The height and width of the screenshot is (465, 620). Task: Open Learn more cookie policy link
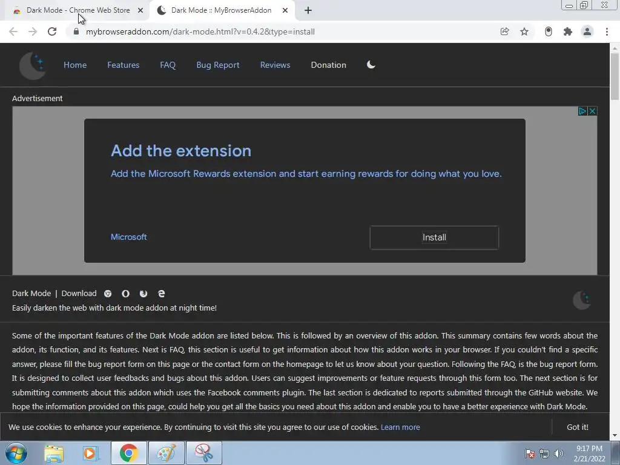(400, 427)
